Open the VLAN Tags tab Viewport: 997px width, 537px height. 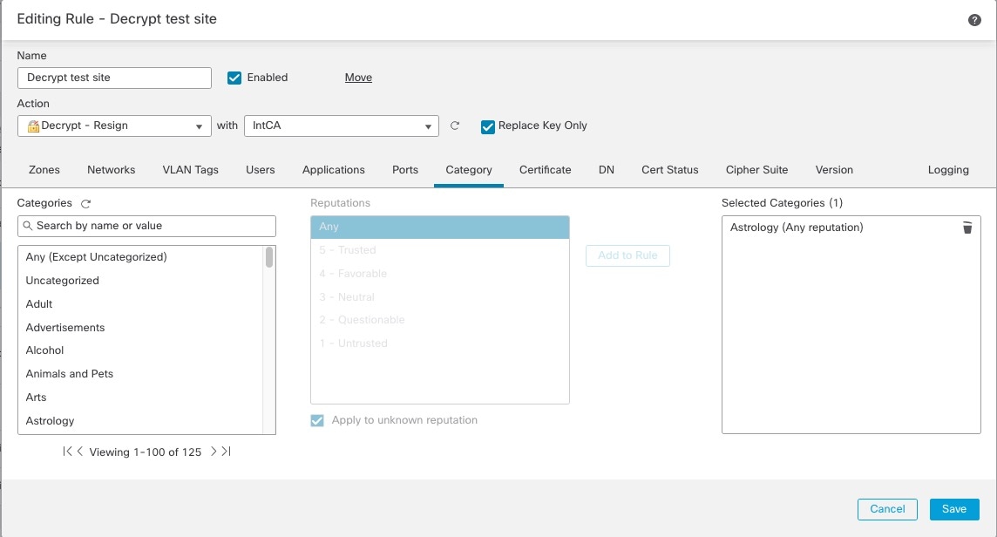click(x=190, y=170)
